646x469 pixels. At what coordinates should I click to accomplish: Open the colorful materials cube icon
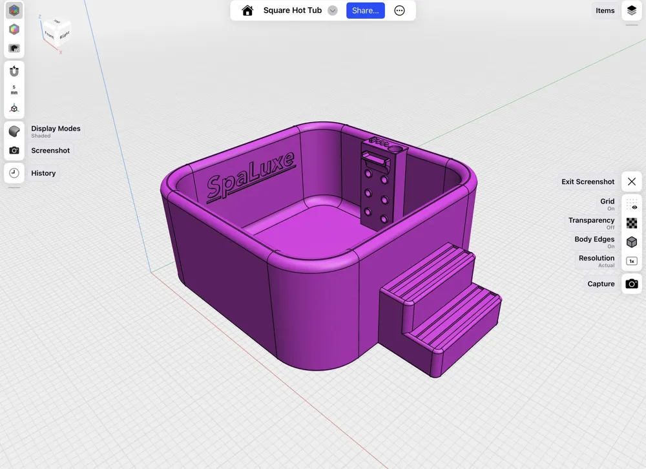click(x=14, y=29)
